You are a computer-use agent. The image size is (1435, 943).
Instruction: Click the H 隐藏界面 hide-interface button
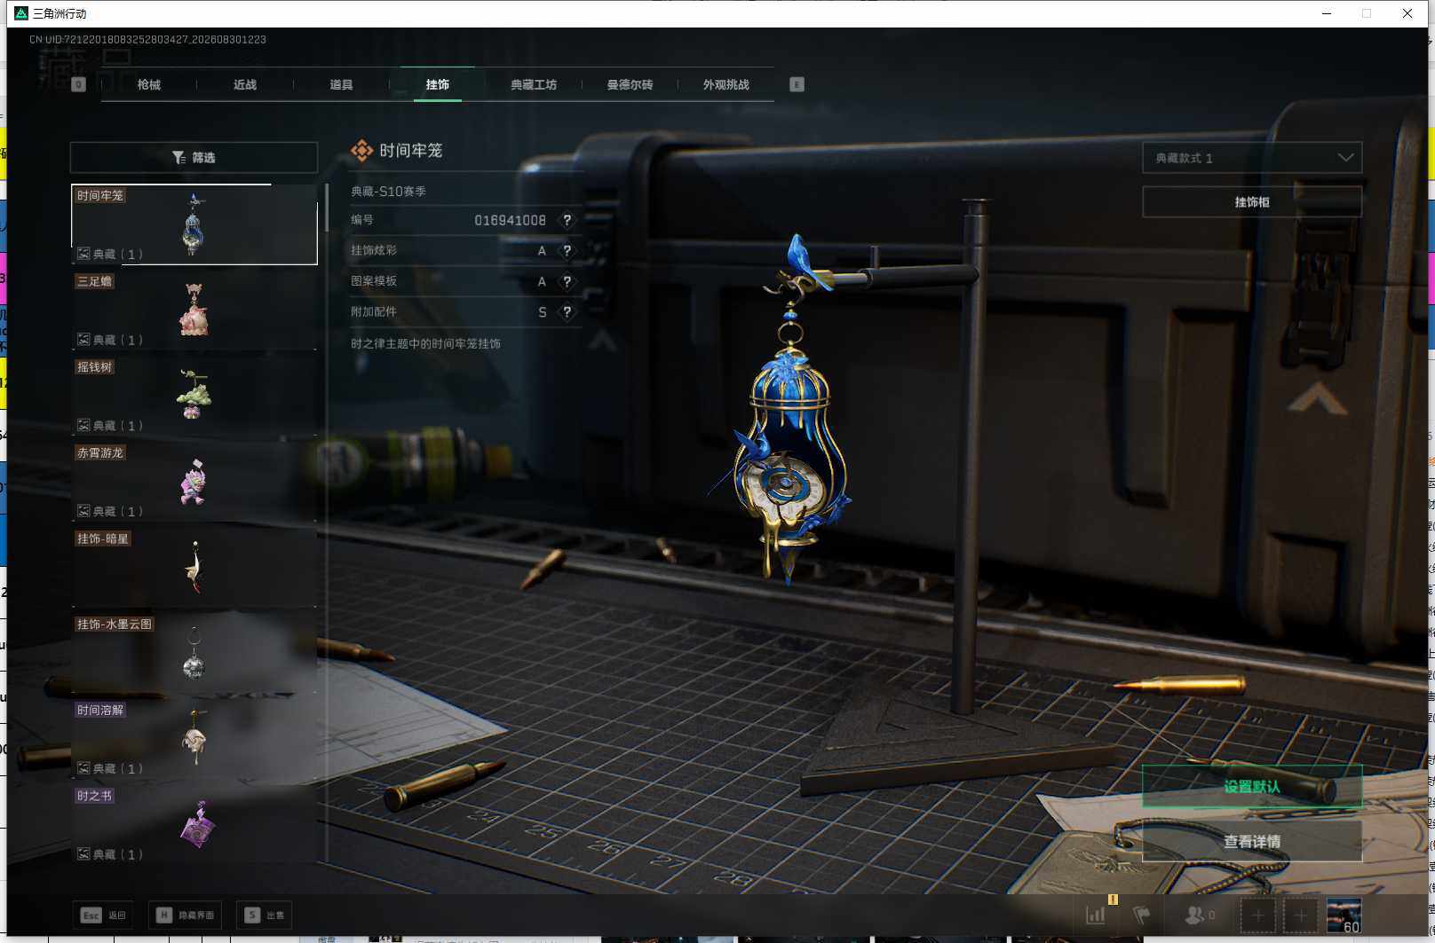tap(186, 915)
